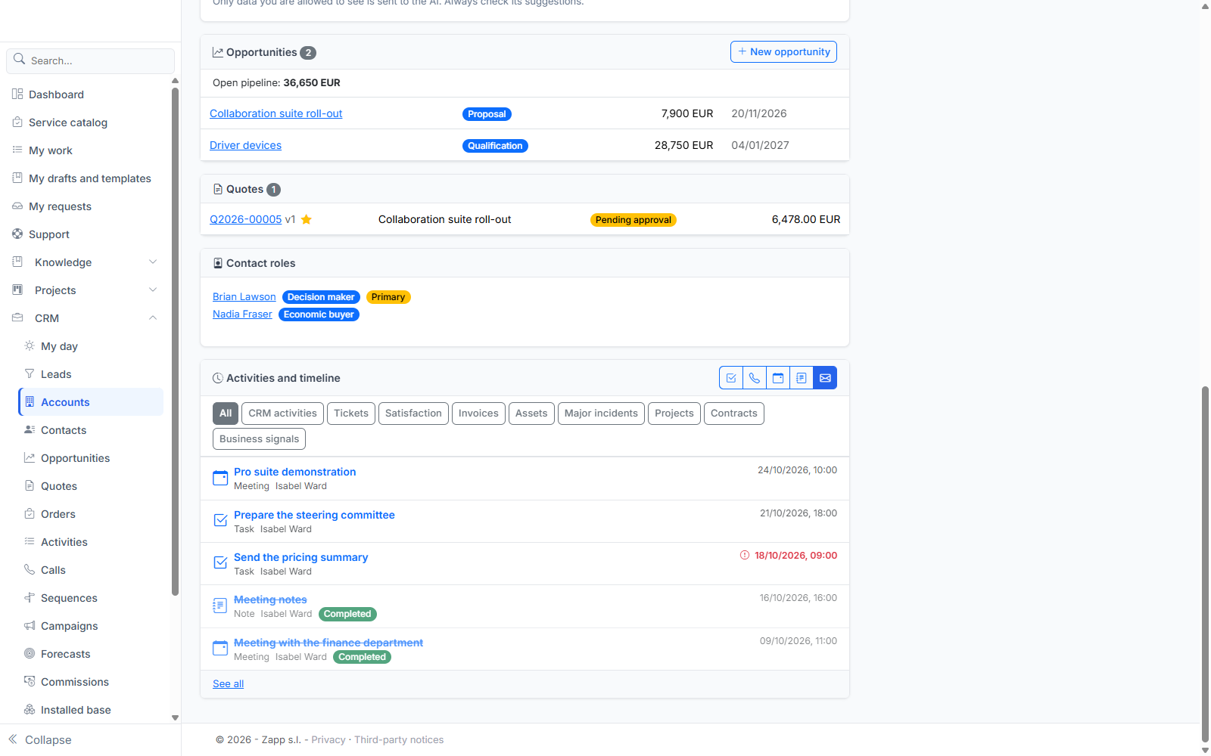Add a note using note icon
This screenshot has height=756, width=1211.
point(802,378)
